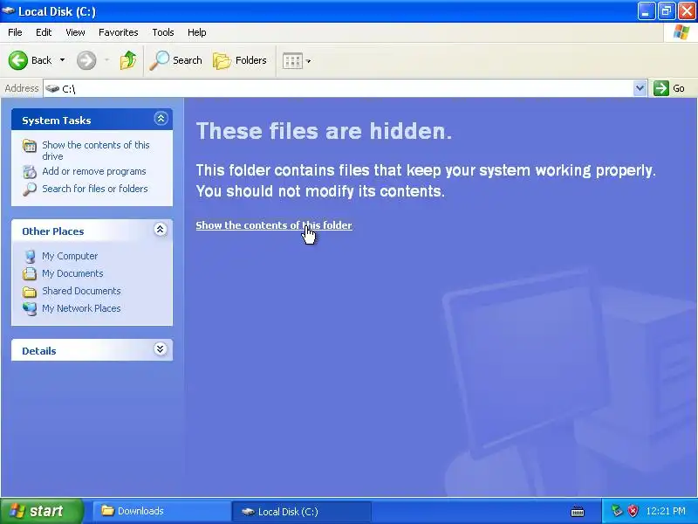Click the keyboard icon on taskbar

[578, 512]
